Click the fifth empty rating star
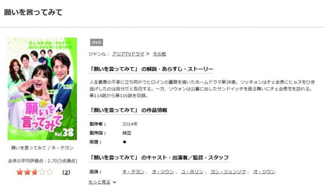Image resolution: width=324 pixels, height=192 pixels. [x=50, y=172]
